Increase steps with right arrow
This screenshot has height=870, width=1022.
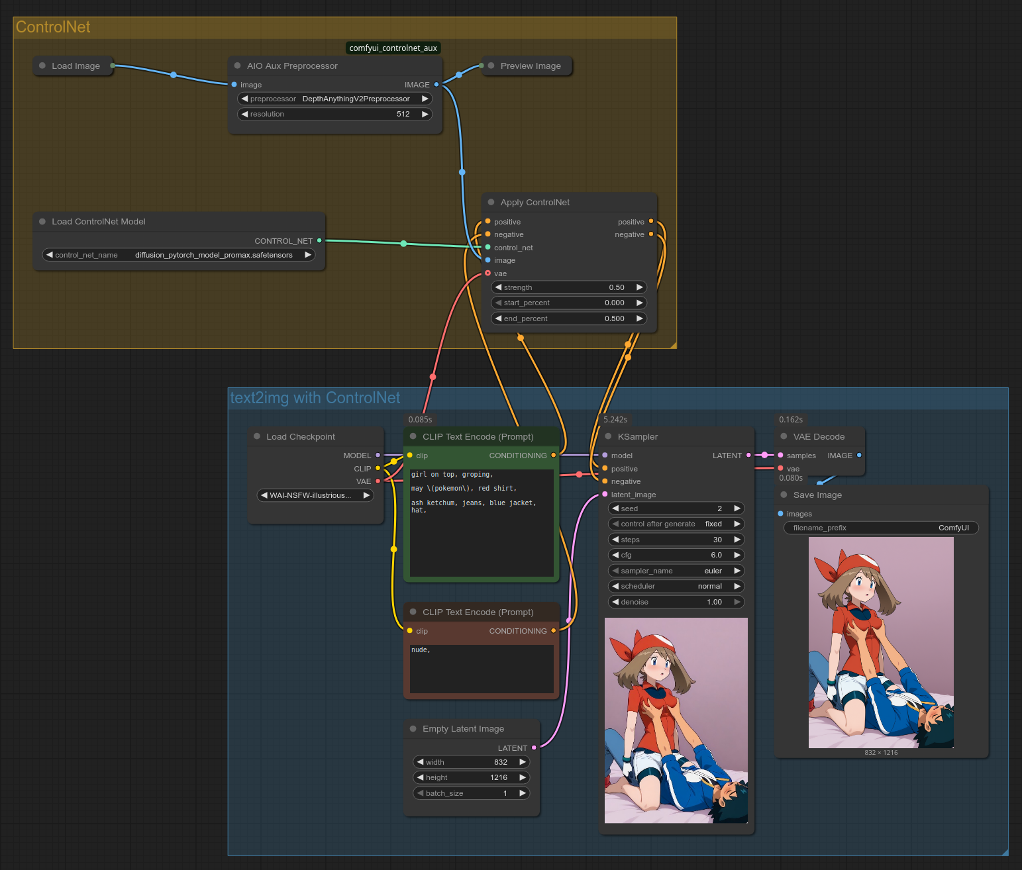[737, 540]
